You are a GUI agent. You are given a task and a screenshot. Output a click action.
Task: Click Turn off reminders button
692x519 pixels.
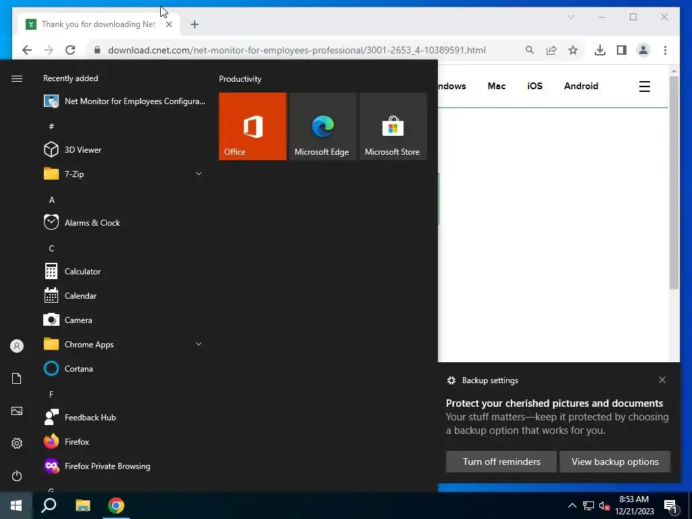[501, 462]
